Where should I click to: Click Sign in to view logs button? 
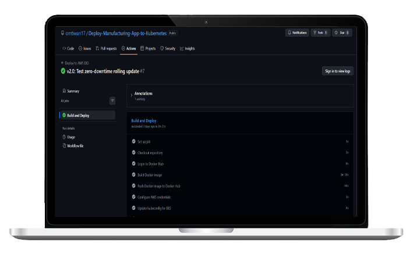pyautogui.click(x=337, y=71)
